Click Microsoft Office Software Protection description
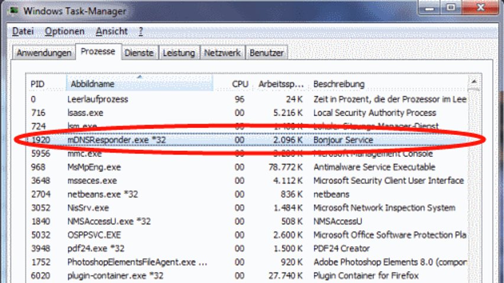Image resolution: width=504 pixels, height=283 pixels. 390,235
